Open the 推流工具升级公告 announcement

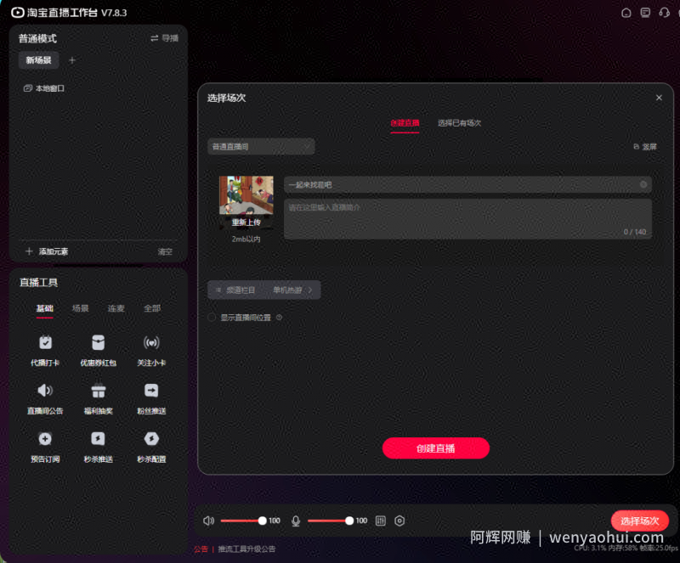pos(246,549)
